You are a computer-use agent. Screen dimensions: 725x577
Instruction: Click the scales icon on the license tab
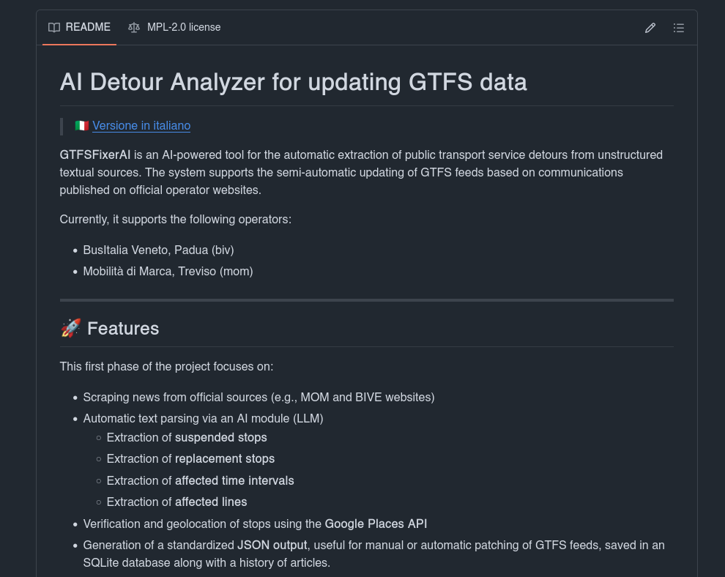click(x=134, y=27)
